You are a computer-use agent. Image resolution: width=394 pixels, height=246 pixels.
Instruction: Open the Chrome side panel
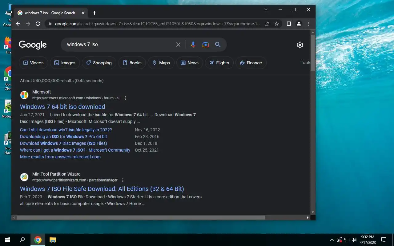[x=289, y=24]
